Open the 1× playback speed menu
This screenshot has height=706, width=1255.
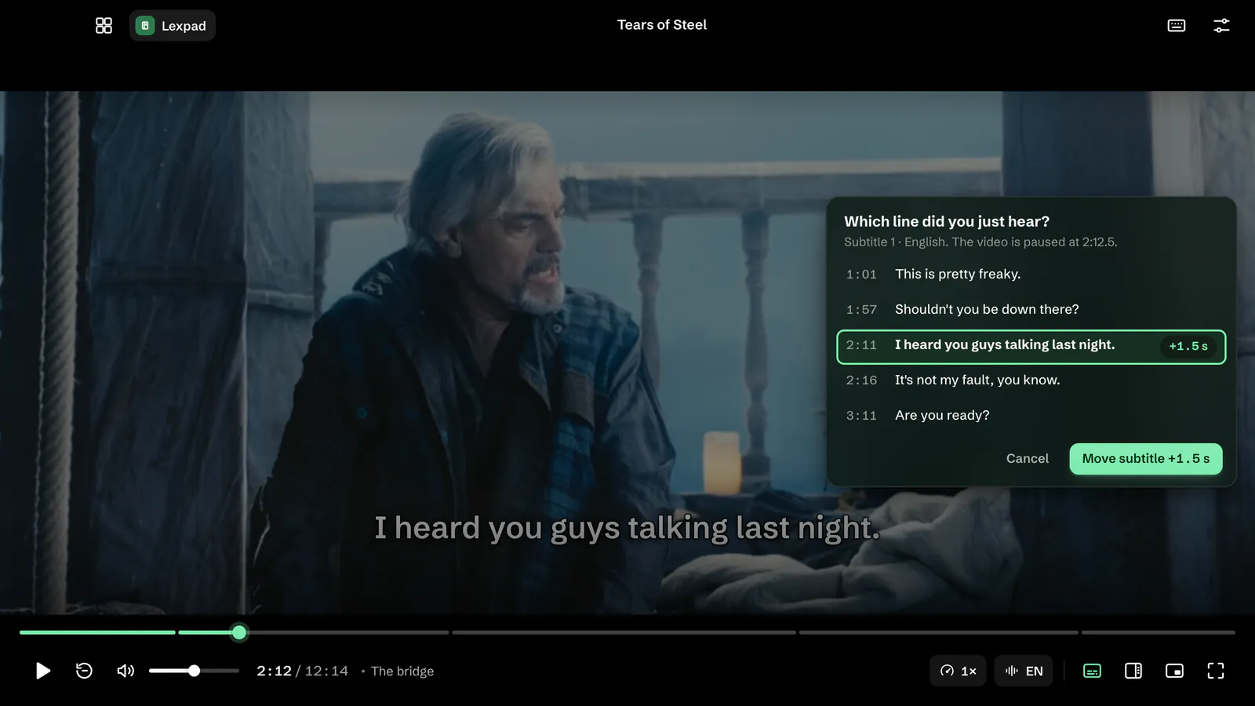pyautogui.click(x=958, y=671)
